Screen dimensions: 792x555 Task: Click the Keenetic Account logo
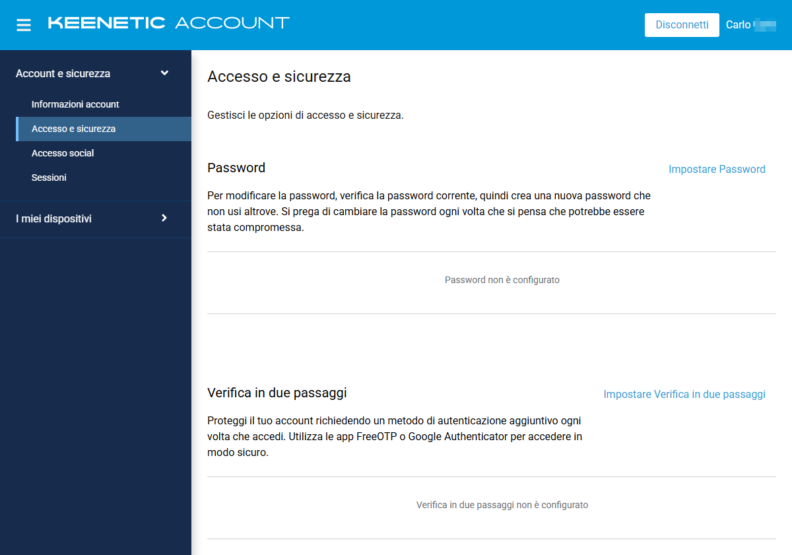coord(169,23)
